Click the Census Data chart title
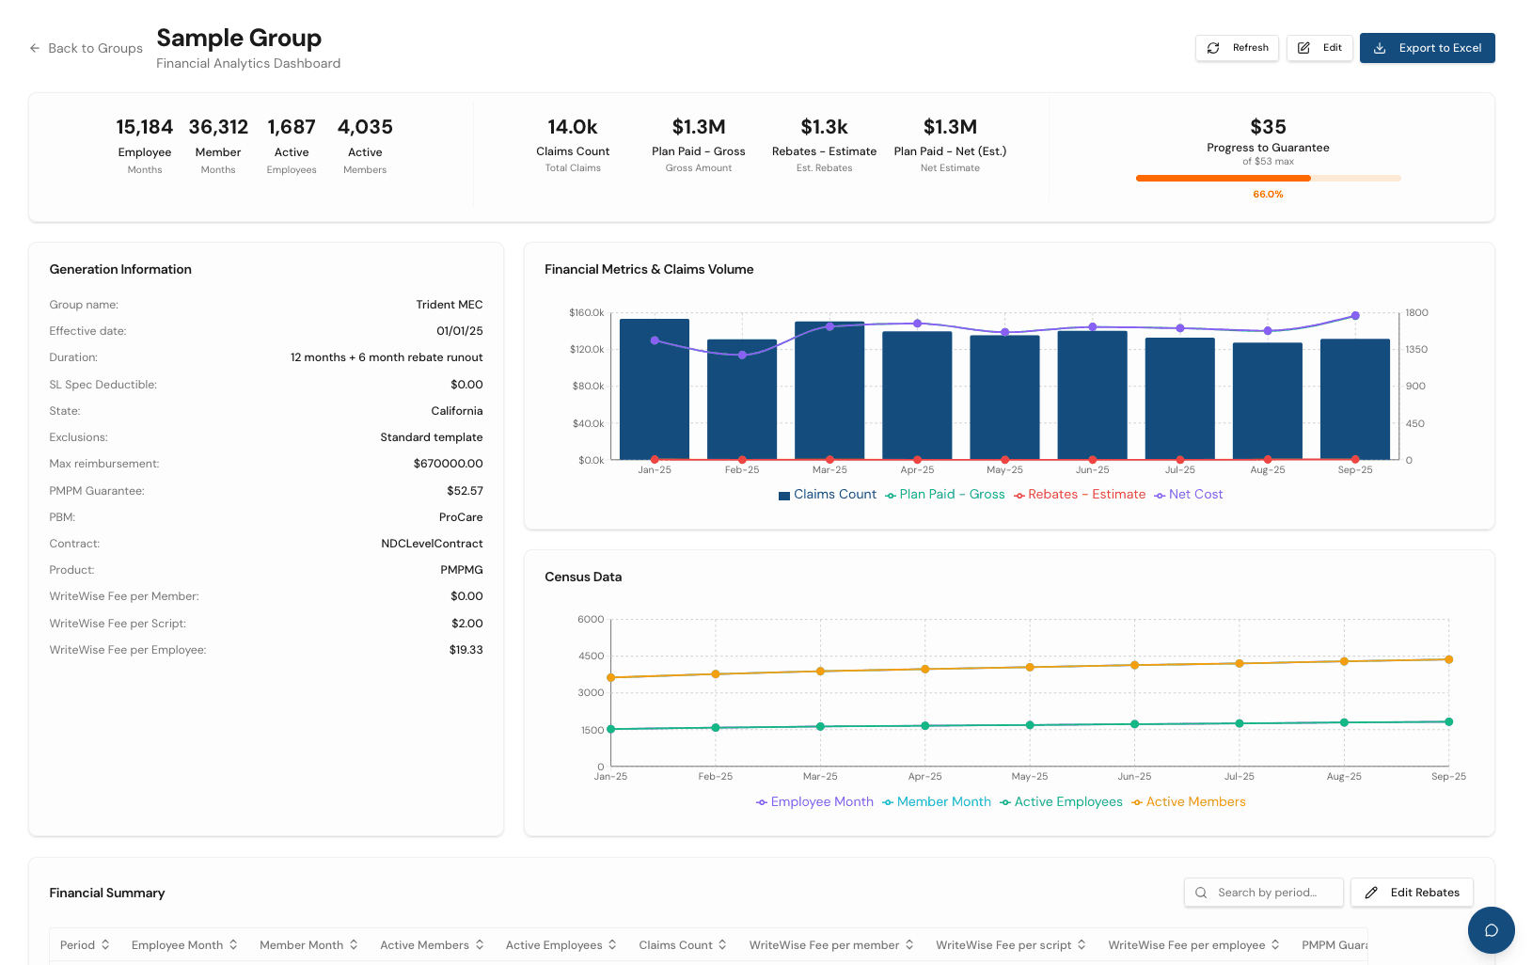This screenshot has height=965, width=1532. [x=583, y=577]
